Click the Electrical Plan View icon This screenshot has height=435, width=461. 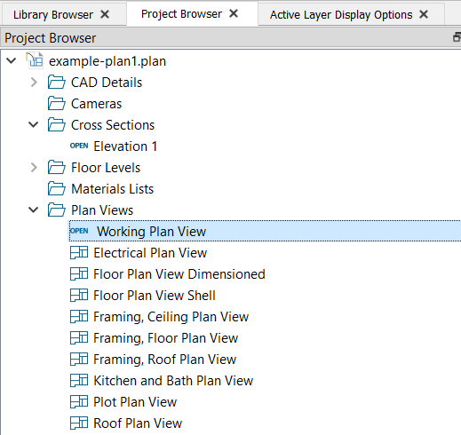pos(79,253)
